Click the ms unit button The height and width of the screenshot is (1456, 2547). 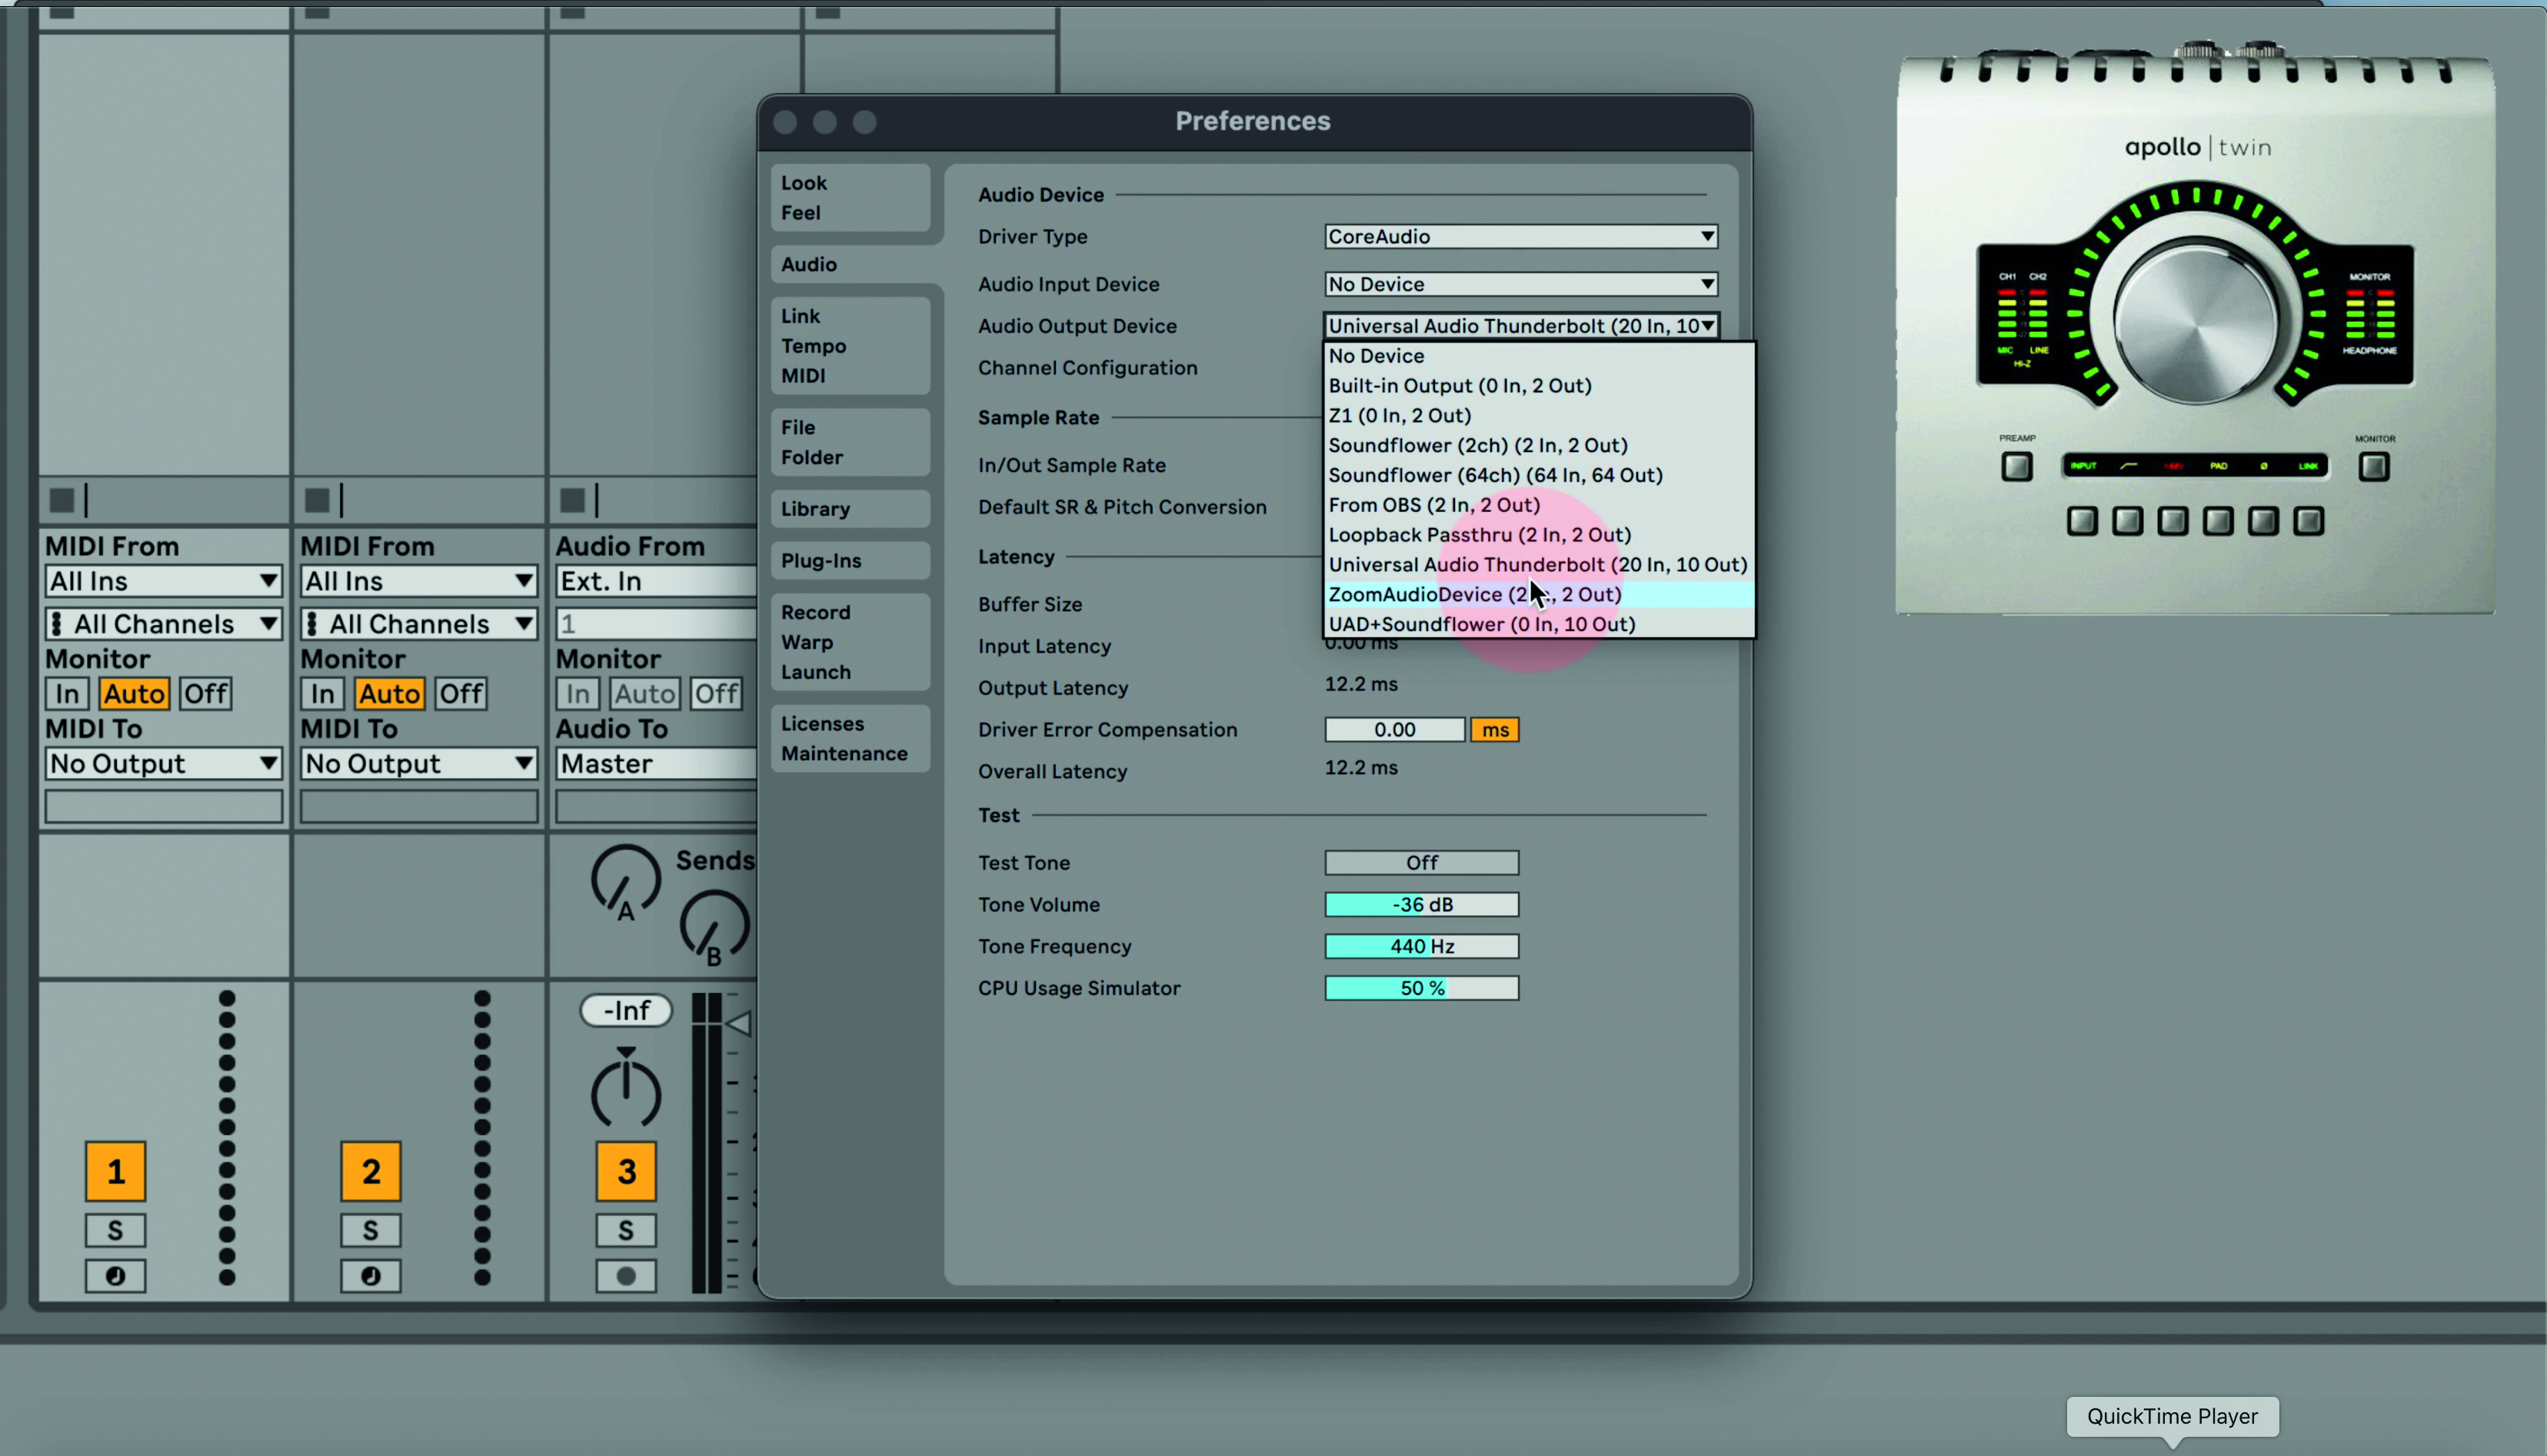(1496, 730)
